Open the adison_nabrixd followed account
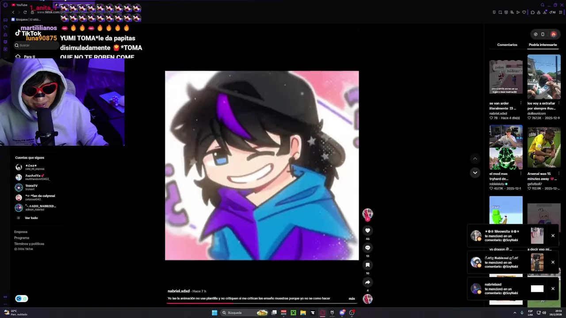Screen dimensions: 566x318 (35, 208)
